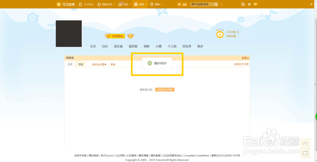Click 返回日志列表 link at top right
The image size is (317, 162).
click(x=241, y=64)
